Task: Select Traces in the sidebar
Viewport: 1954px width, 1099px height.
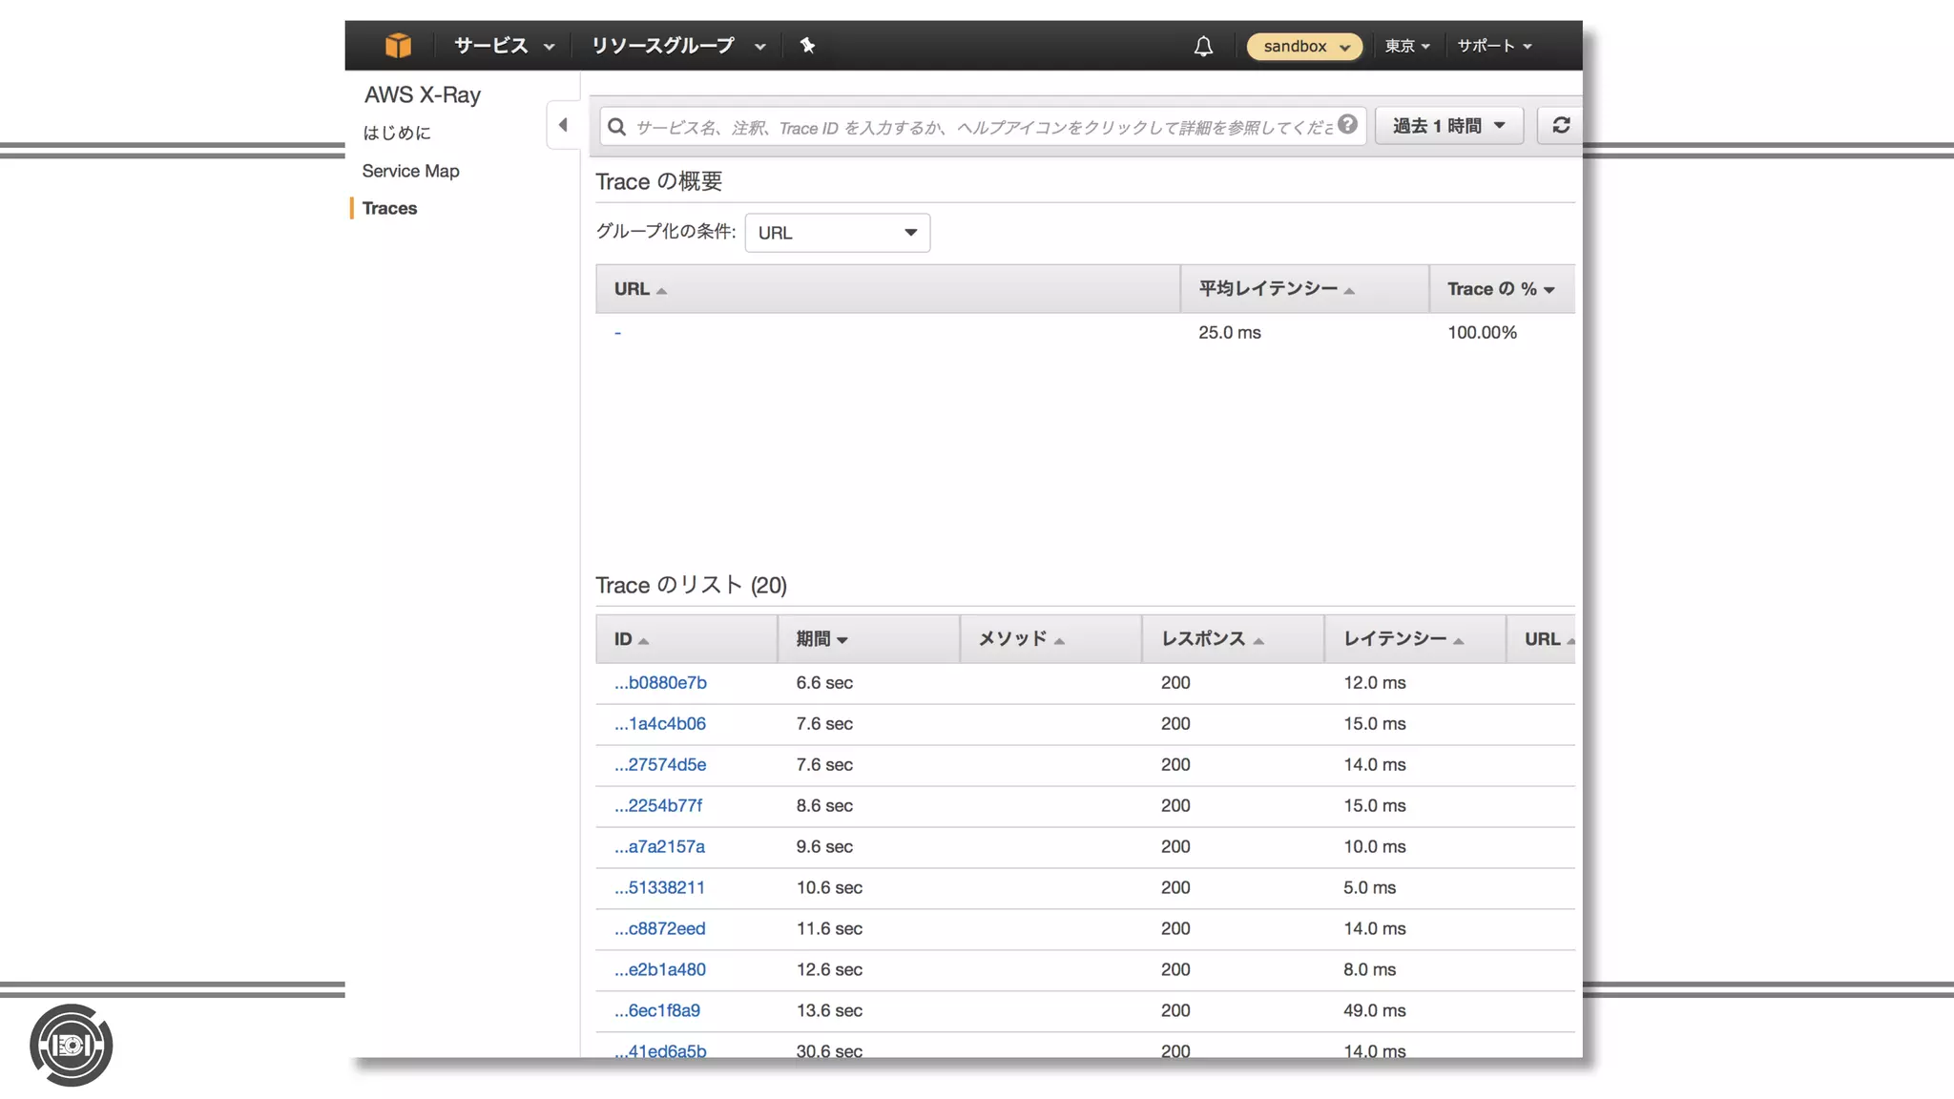Action: (x=389, y=208)
